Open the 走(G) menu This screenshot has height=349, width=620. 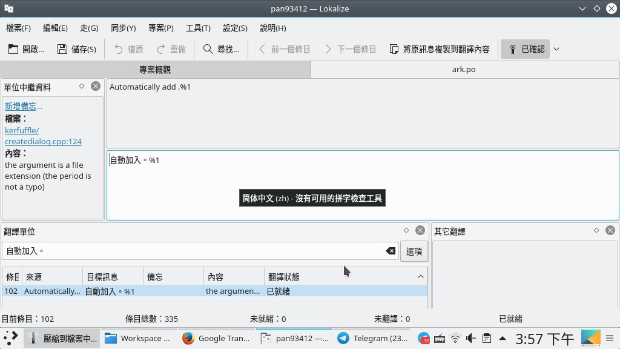tap(90, 28)
